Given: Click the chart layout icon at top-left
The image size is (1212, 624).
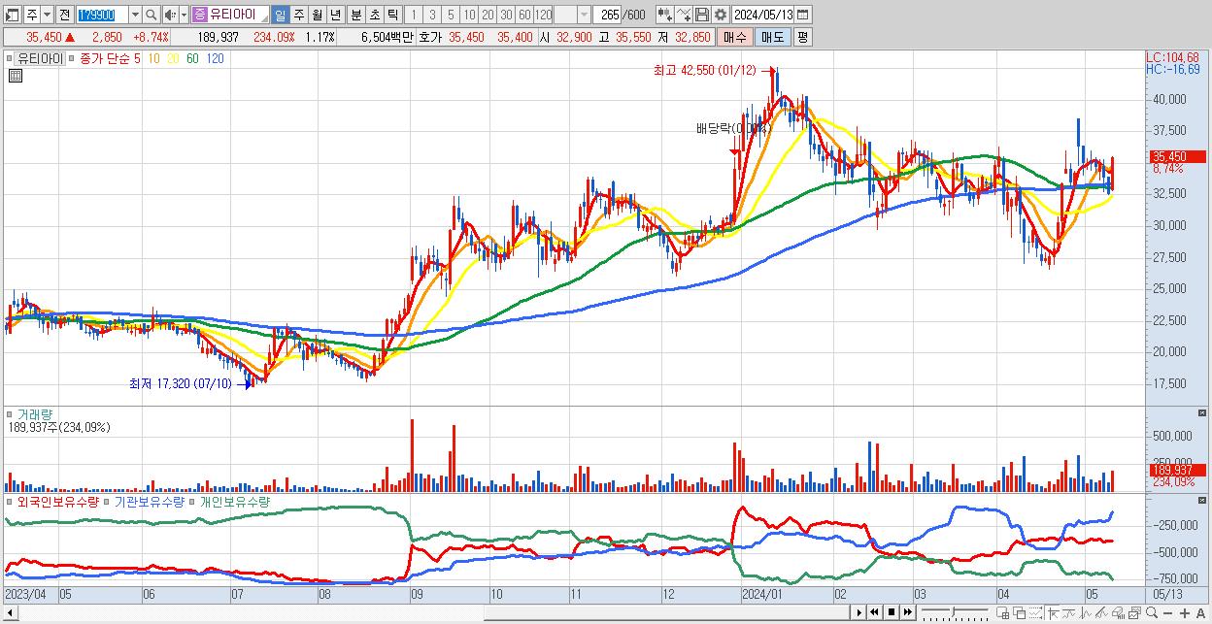Looking at the screenshot, I should [13, 15].
